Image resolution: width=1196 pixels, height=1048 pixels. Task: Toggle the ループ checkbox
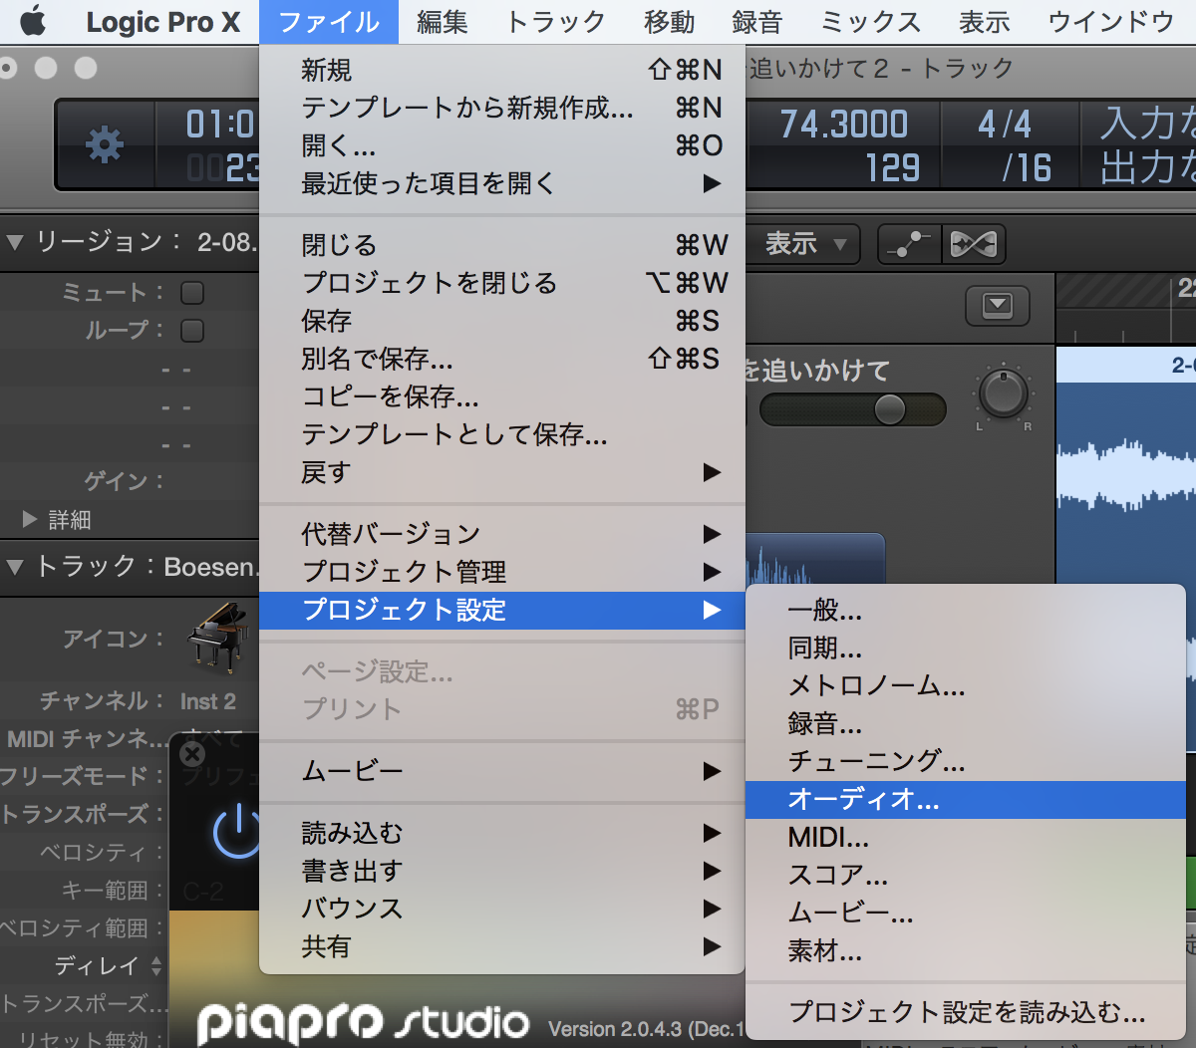tap(192, 331)
